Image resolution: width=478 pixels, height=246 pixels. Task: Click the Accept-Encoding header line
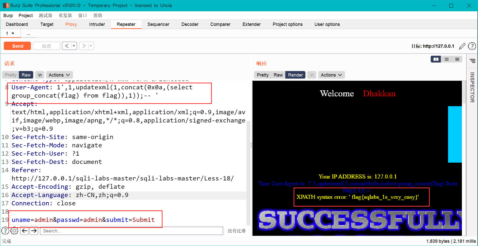pyautogui.click(x=68, y=187)
